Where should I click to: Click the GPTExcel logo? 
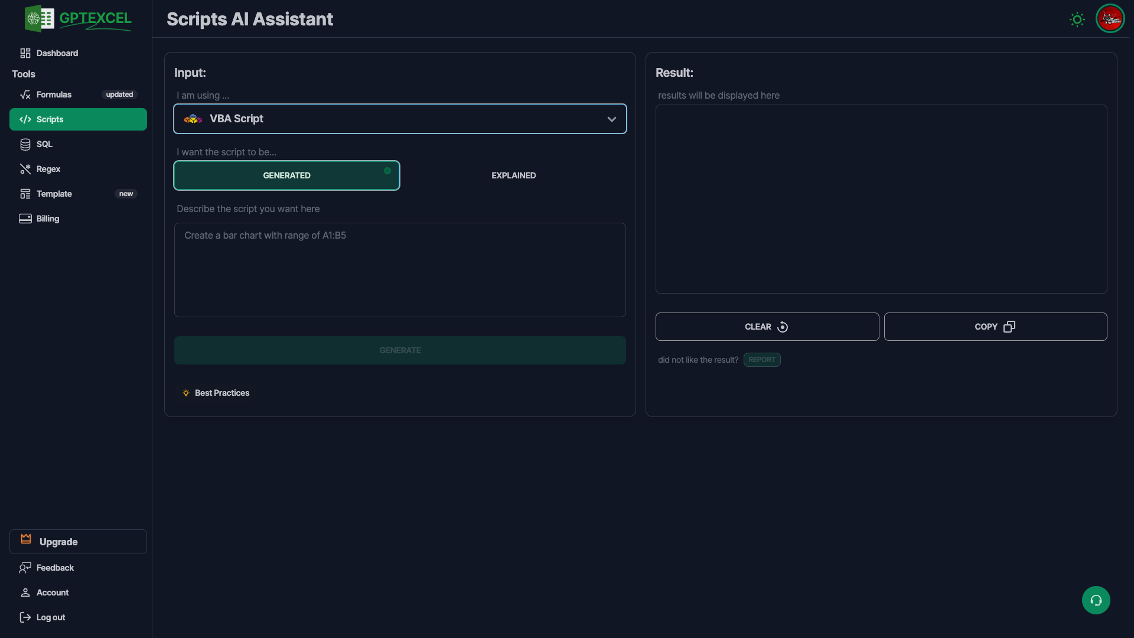coord(79,19)
